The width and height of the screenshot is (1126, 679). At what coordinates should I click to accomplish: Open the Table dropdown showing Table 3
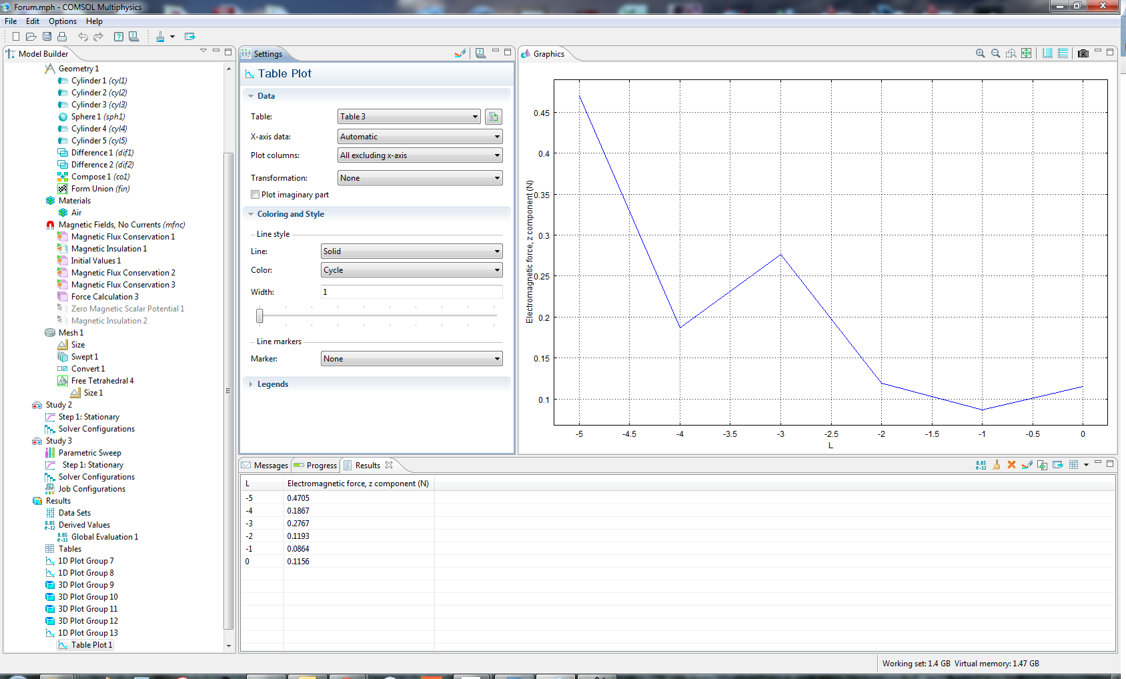point(409,117)
